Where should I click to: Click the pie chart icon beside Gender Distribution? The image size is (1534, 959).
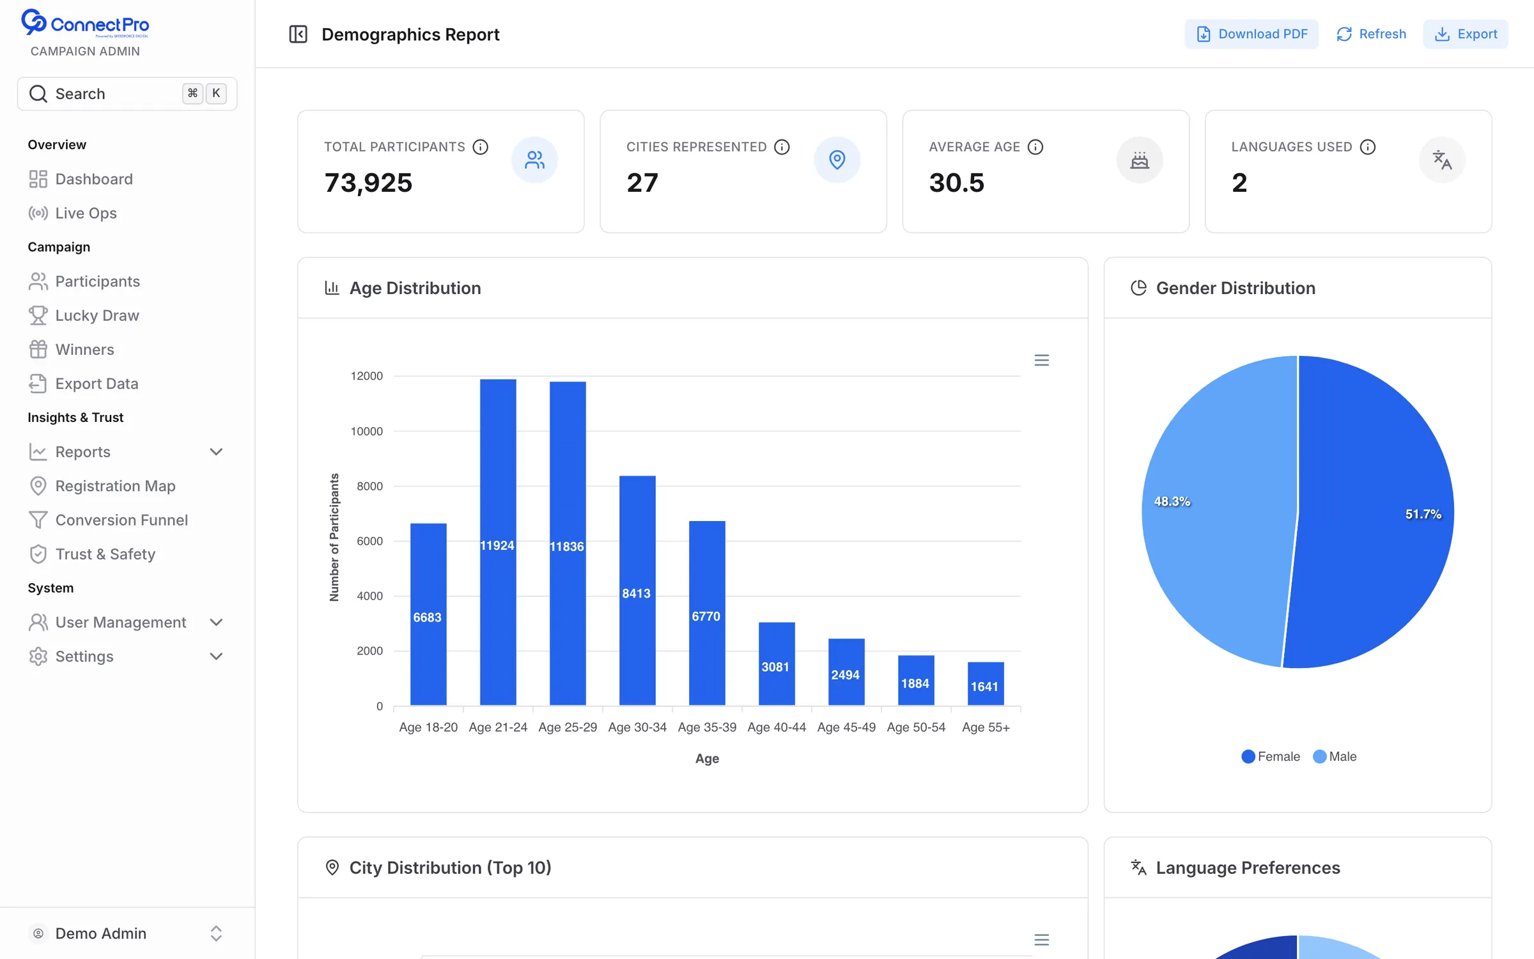(x=1138, y=288)
